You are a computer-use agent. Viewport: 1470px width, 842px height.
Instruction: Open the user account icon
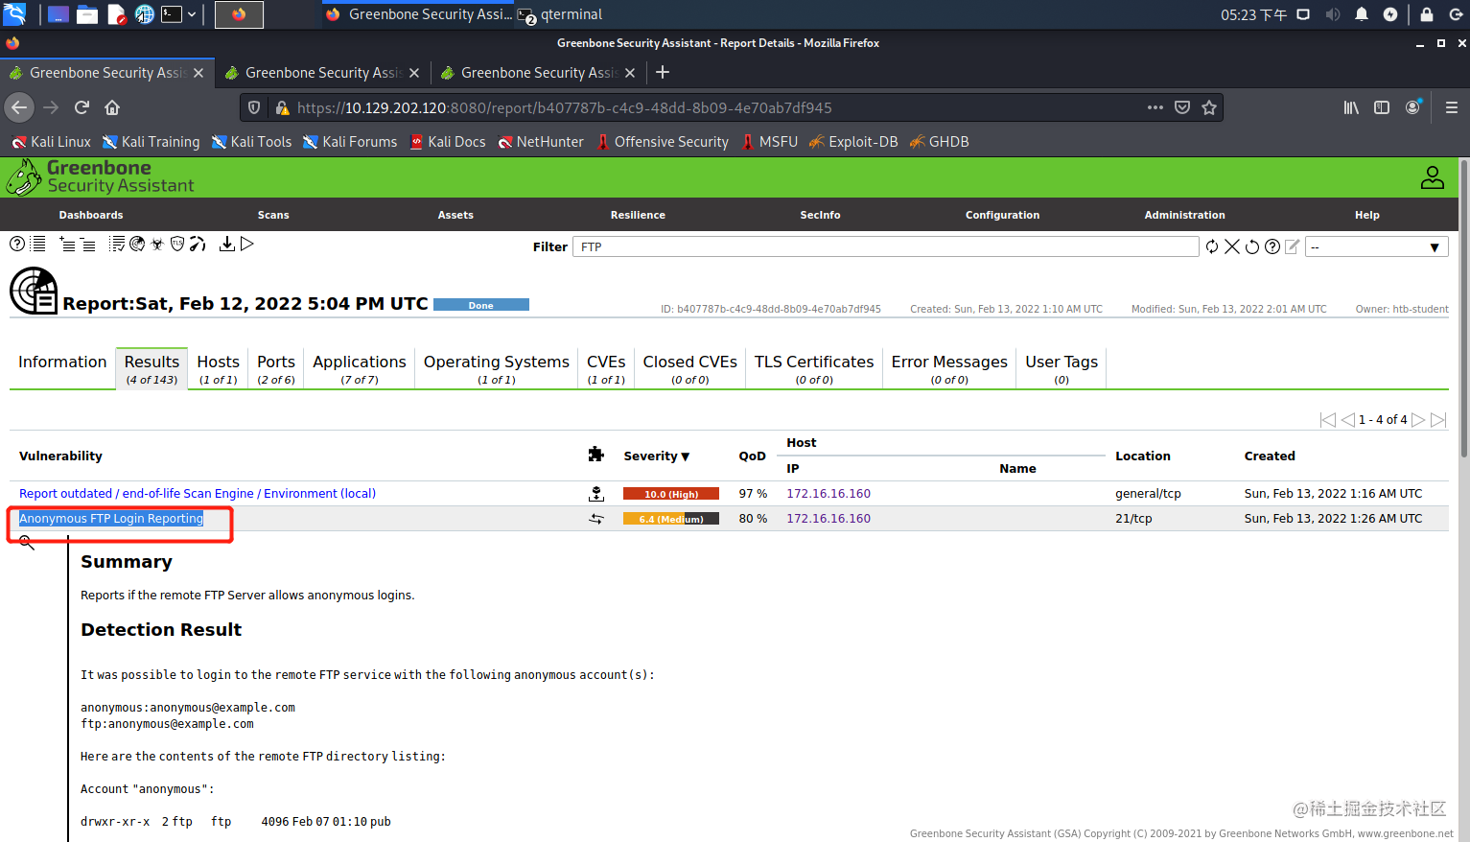click(1433, 177)
